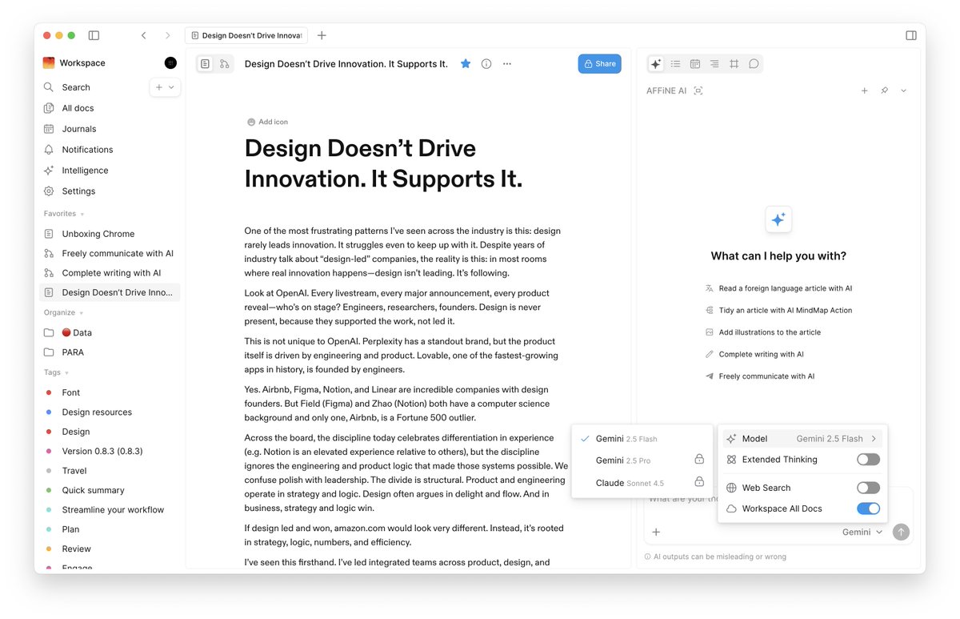Toggle the left sidebar icon

tap(94, 35)
